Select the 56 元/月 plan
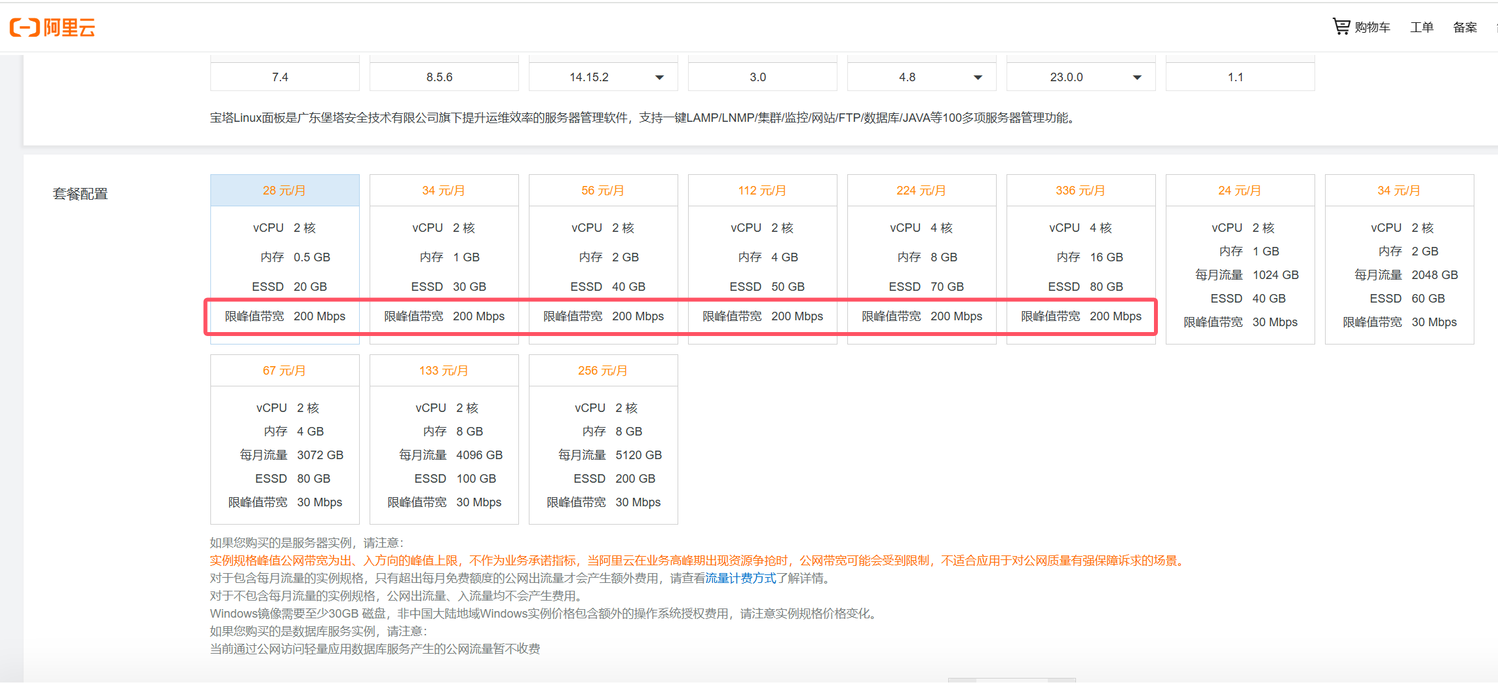Screen dimensions: 1498x691 tap(603, 259)
